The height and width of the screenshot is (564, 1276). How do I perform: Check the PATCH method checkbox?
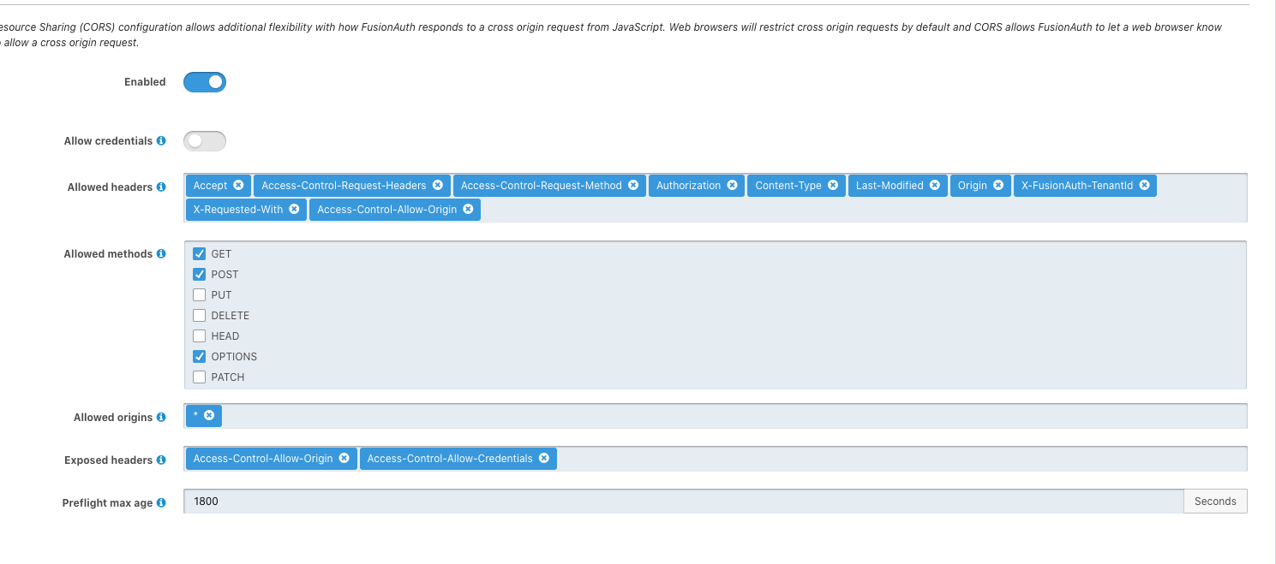[x=200, y=377]
